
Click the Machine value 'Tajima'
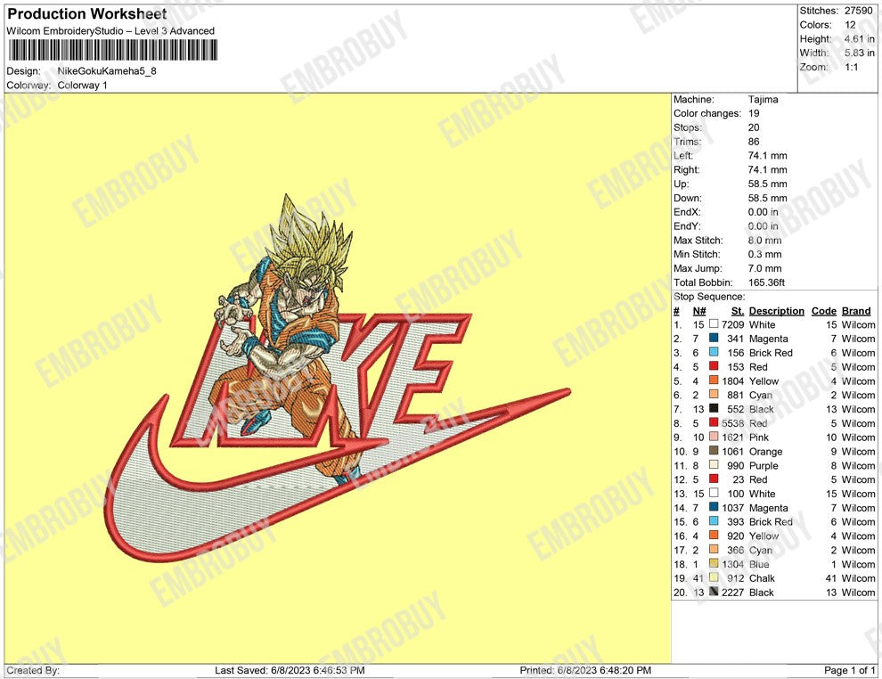click(764, 100)
